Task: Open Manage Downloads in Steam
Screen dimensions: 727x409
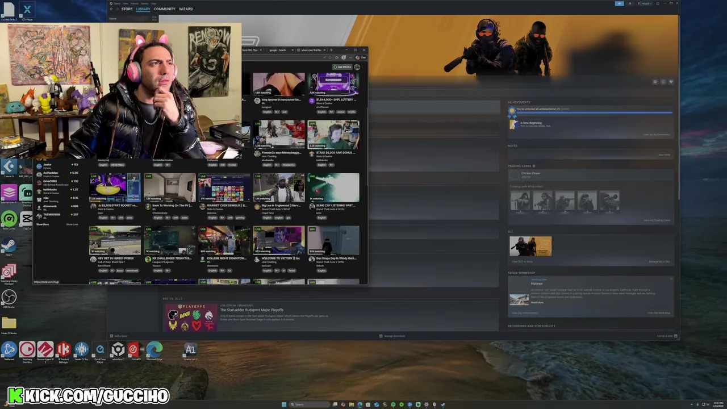Action: tap(392, 336)
